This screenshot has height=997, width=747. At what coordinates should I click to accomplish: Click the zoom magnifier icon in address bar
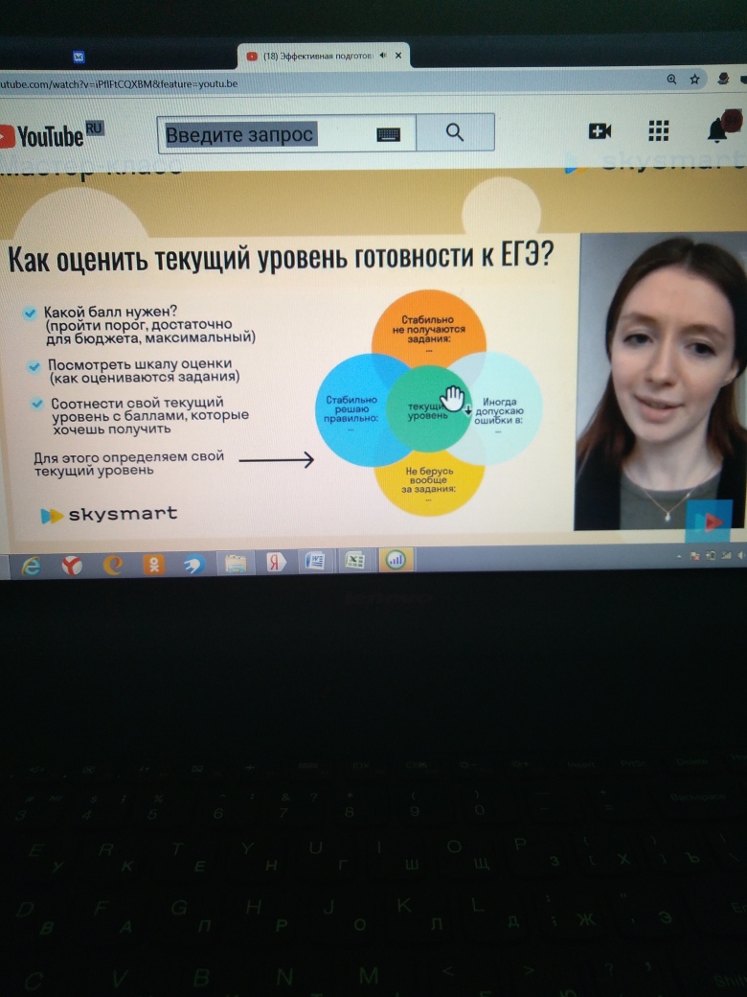pyautogui.click(x=672, y=80)
